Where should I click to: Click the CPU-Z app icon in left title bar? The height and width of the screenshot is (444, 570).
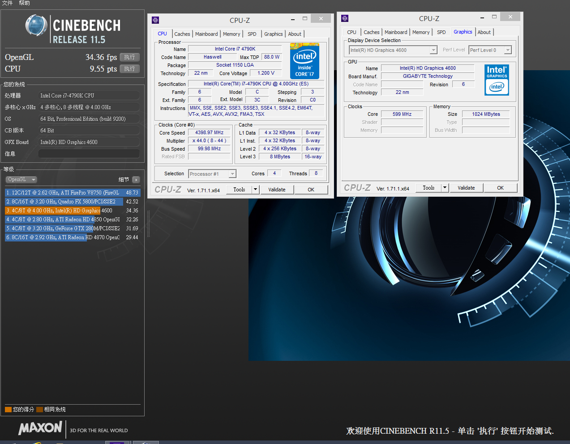coord(155,20)
